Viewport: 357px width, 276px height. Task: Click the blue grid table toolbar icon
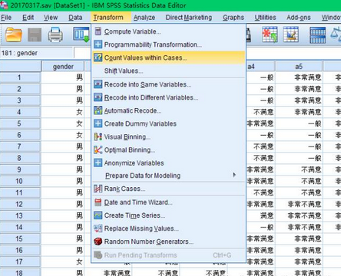[318, 35]
